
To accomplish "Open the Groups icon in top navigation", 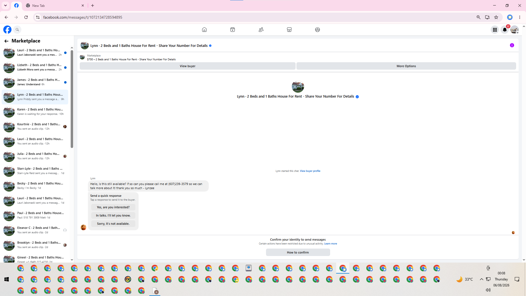I will (x=318, y=30).
